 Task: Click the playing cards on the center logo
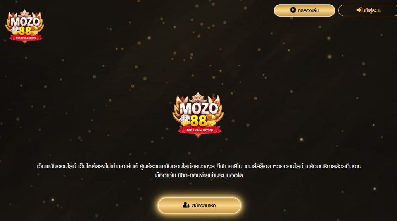coord(184,119)
